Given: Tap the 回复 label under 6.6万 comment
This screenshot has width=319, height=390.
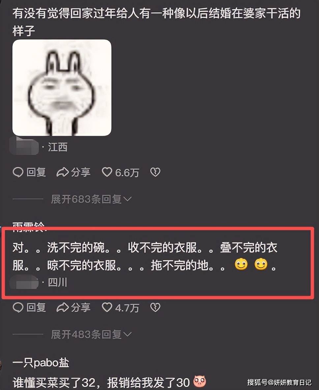Looking at the screenshot, I should 36,172.
